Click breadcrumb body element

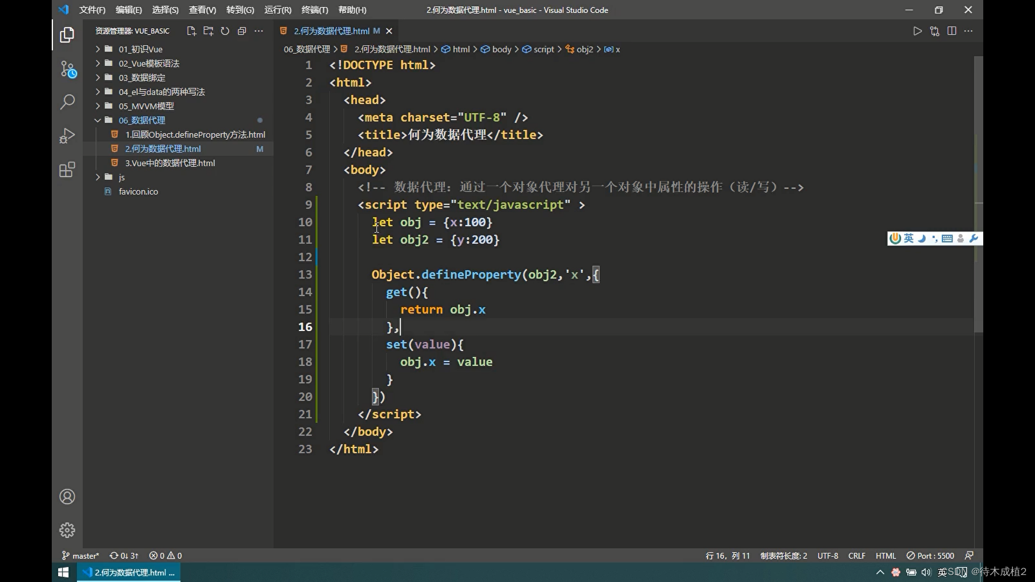click(x=496, y=49)
